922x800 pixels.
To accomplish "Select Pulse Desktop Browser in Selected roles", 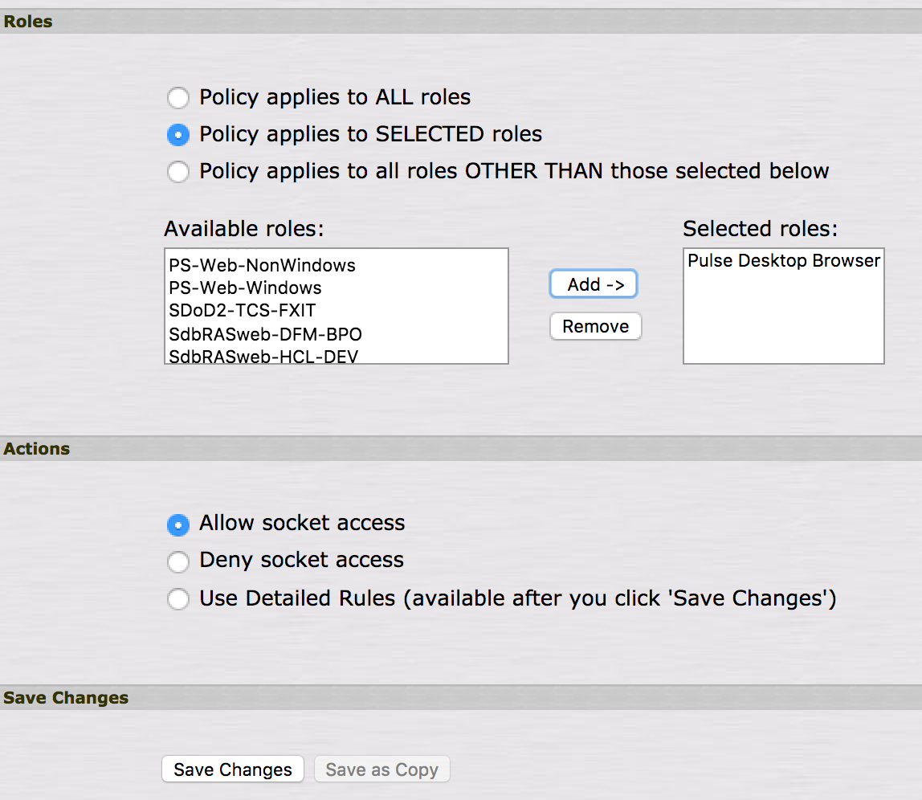I will [x=783, y=260].
